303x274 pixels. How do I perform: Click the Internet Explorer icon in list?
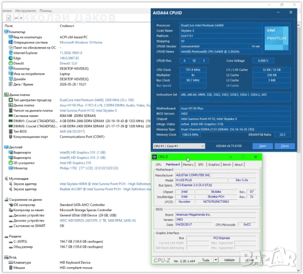[11, 53]
